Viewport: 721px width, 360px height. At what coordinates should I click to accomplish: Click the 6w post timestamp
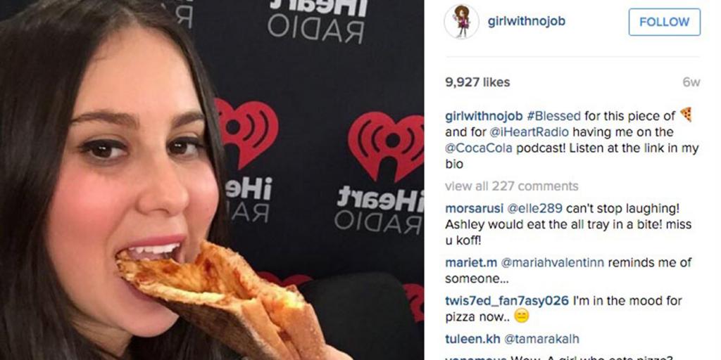pos(691,83)
